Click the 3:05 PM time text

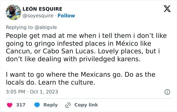15,92
